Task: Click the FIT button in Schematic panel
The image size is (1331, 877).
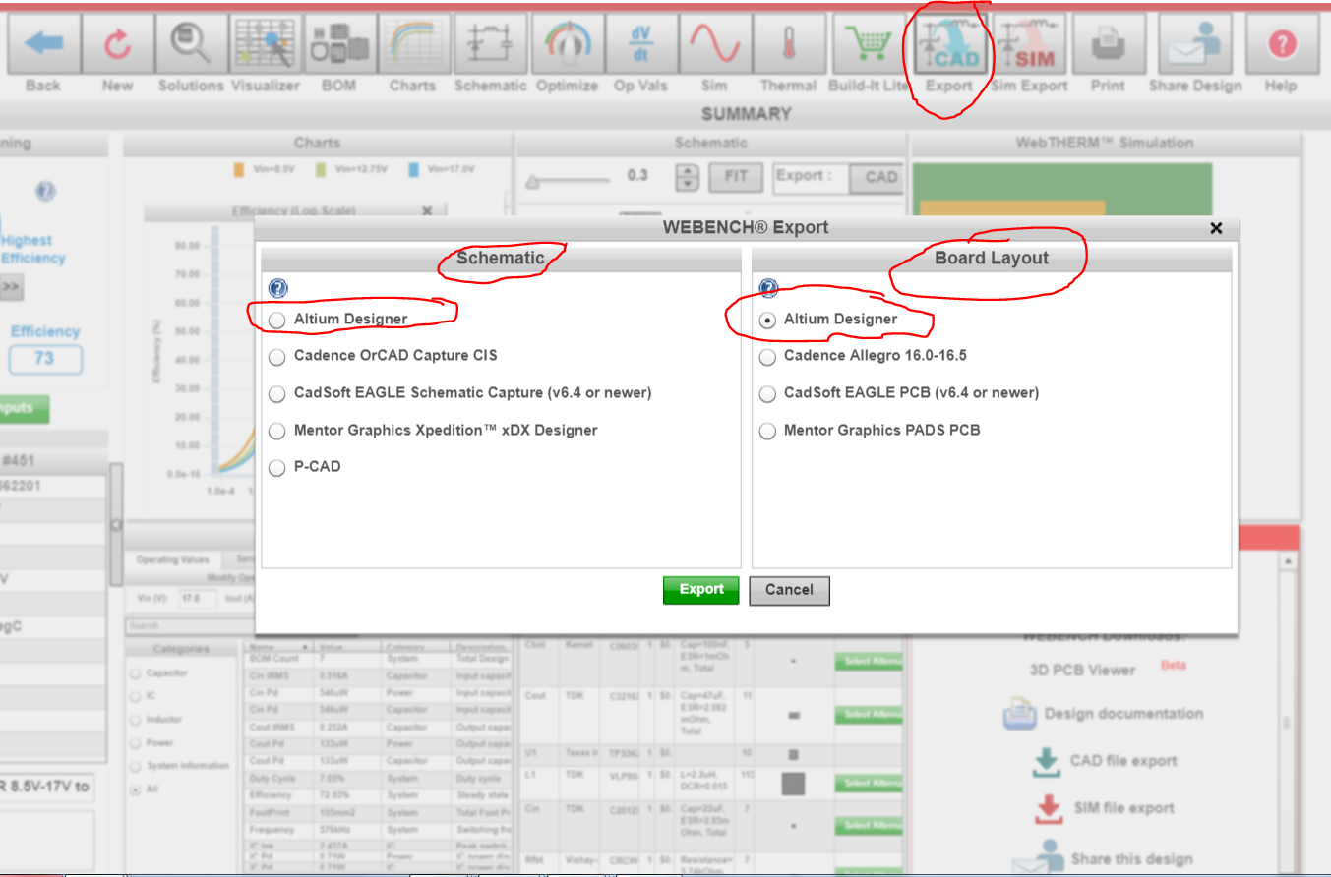Action: click(736, 177)
